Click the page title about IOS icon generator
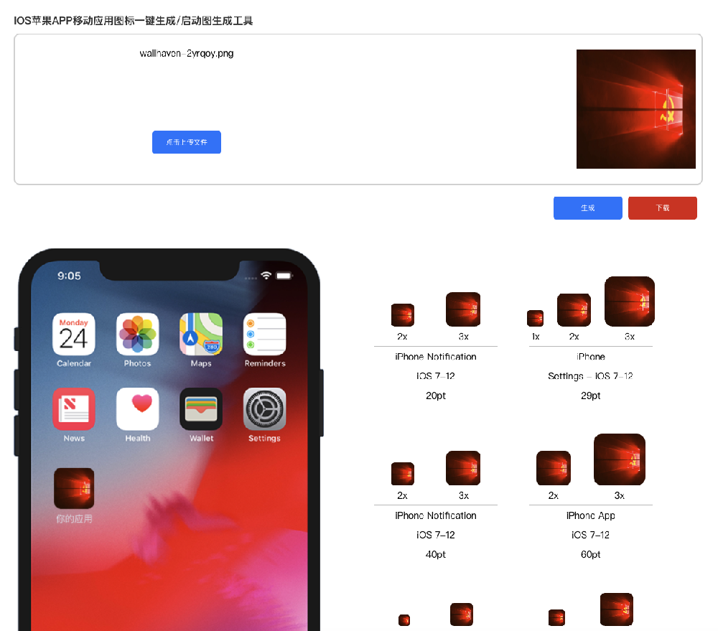 point(134,21)
